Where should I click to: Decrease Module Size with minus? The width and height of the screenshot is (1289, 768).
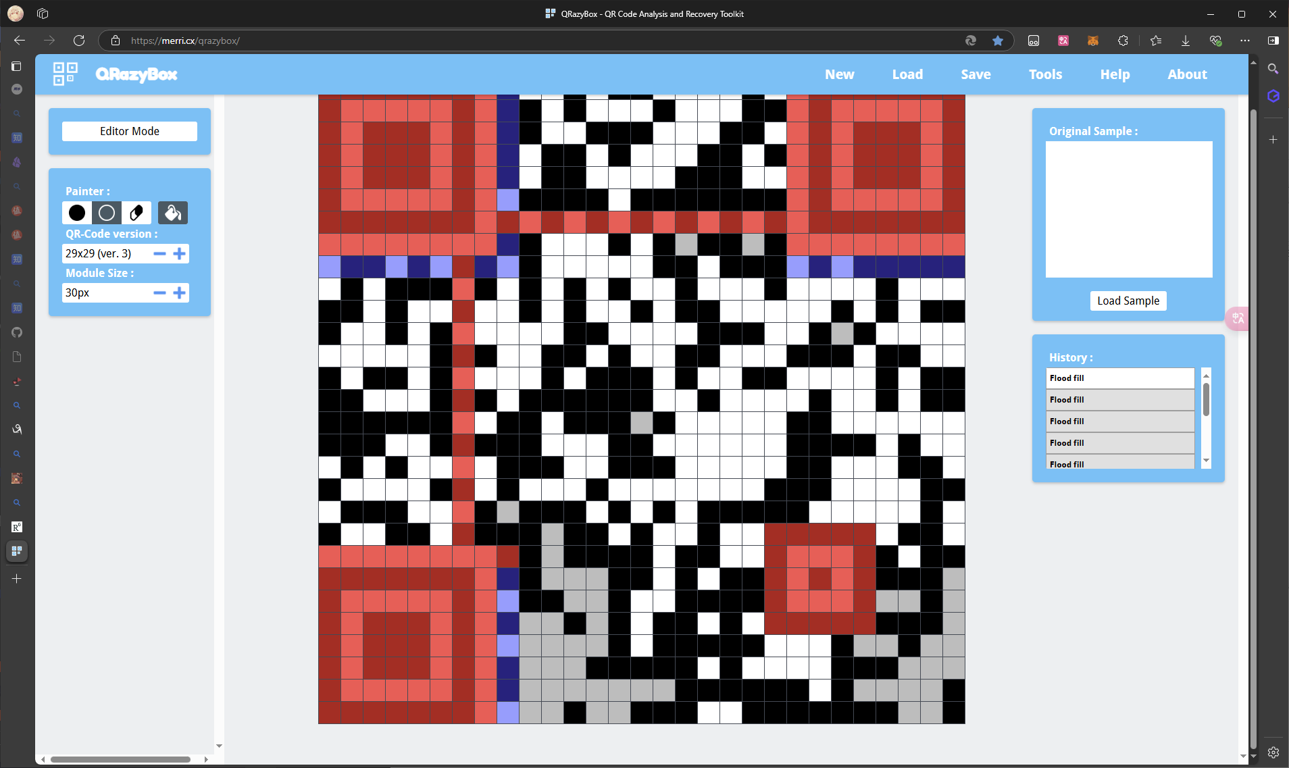[159, 292]
